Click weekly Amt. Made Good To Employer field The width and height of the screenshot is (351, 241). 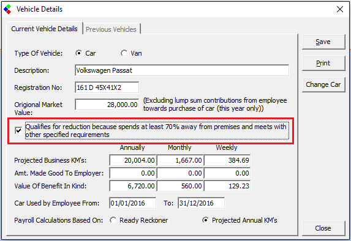click(227, 173)
